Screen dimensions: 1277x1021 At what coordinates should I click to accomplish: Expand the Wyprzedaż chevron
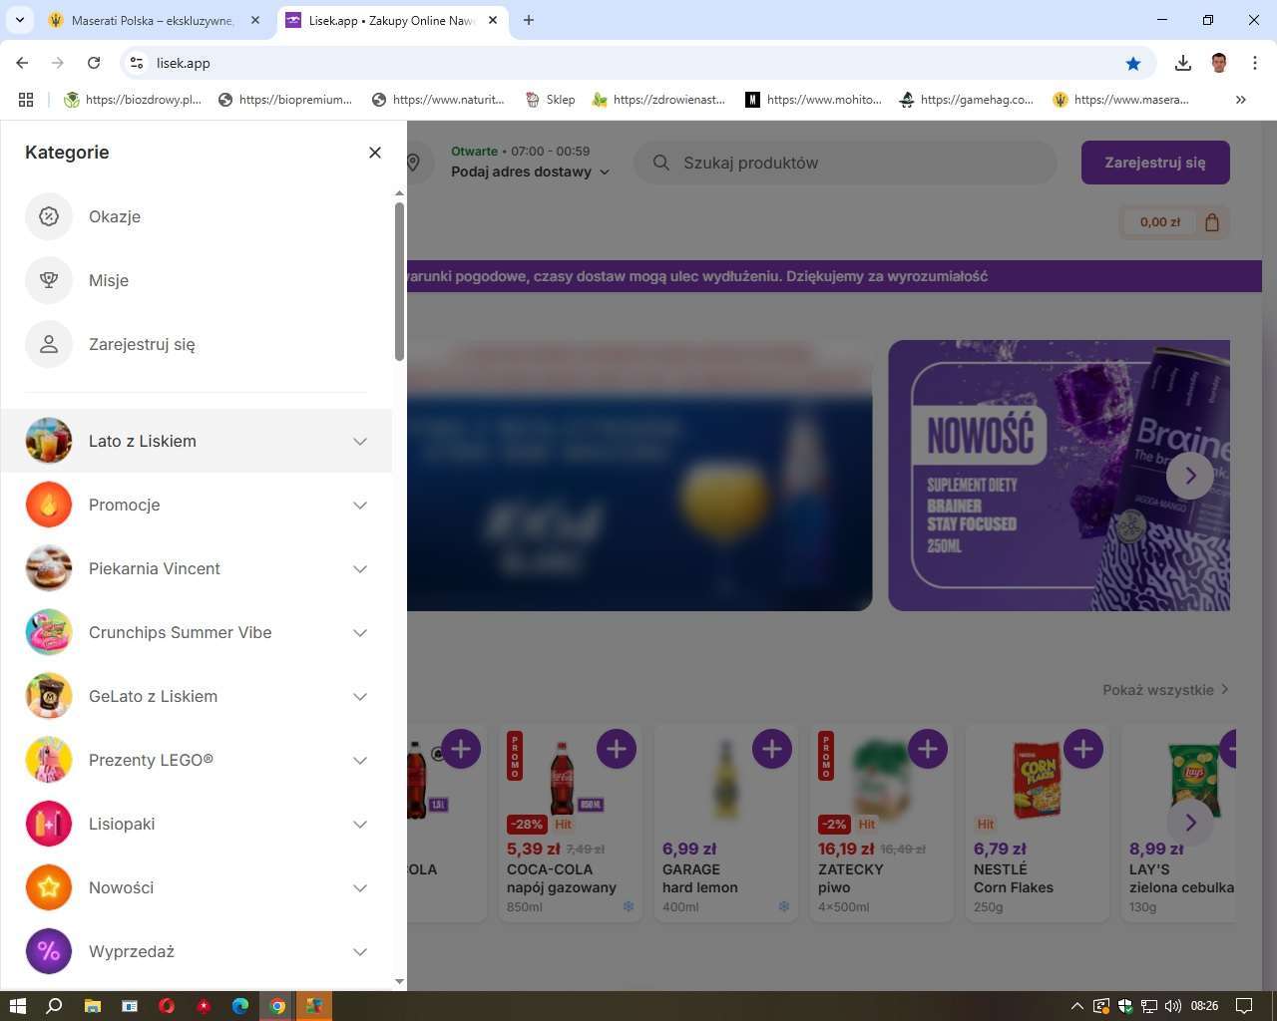360,951
